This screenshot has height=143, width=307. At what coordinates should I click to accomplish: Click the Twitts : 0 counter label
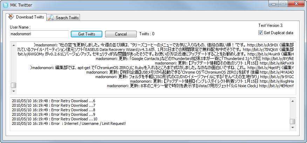point(147,34)
